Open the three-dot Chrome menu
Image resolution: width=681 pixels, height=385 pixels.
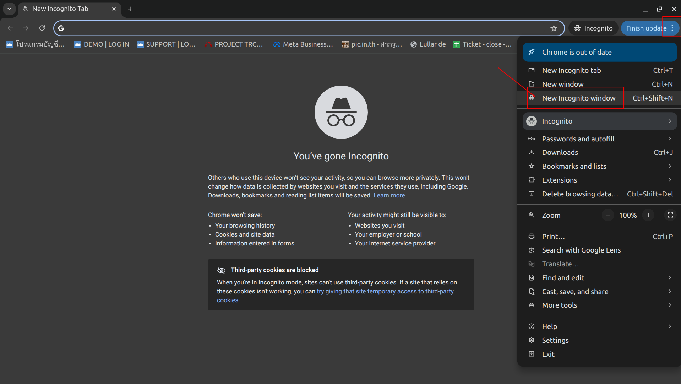point(672,28)
